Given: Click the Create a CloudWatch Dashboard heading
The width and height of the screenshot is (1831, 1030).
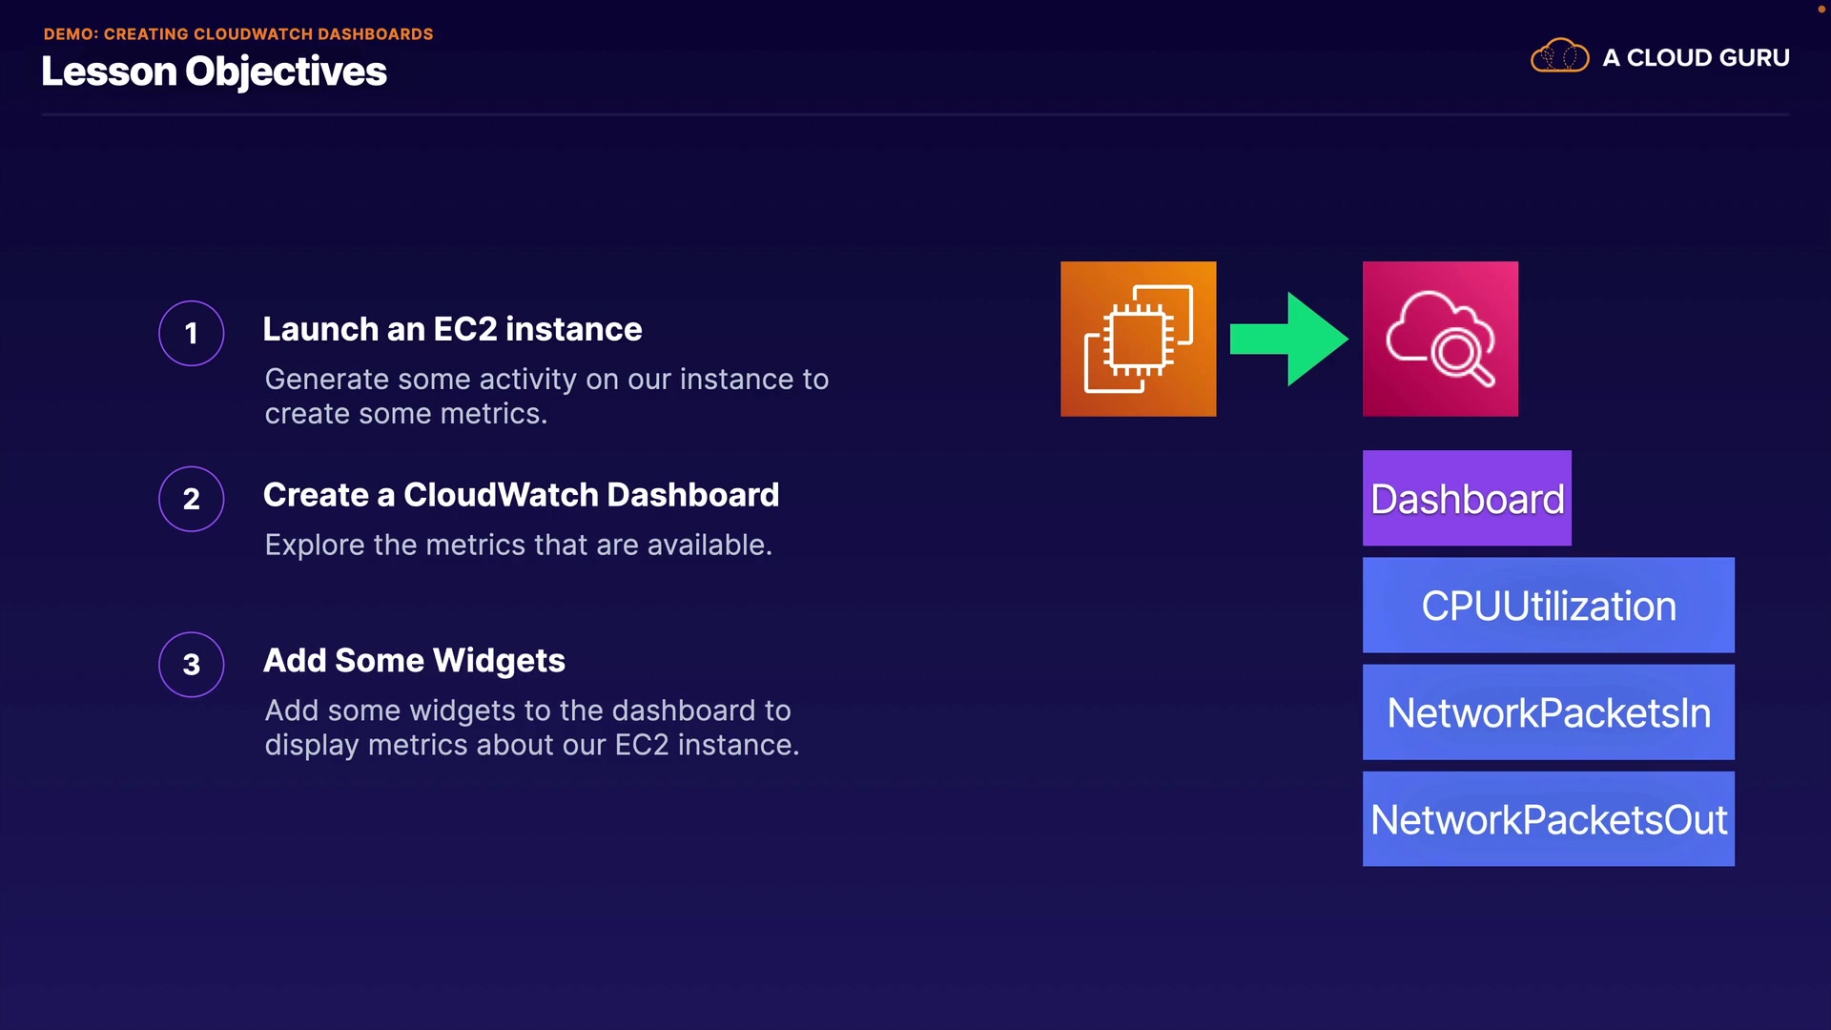Looking at the screenshot, I should pos(521,495).
